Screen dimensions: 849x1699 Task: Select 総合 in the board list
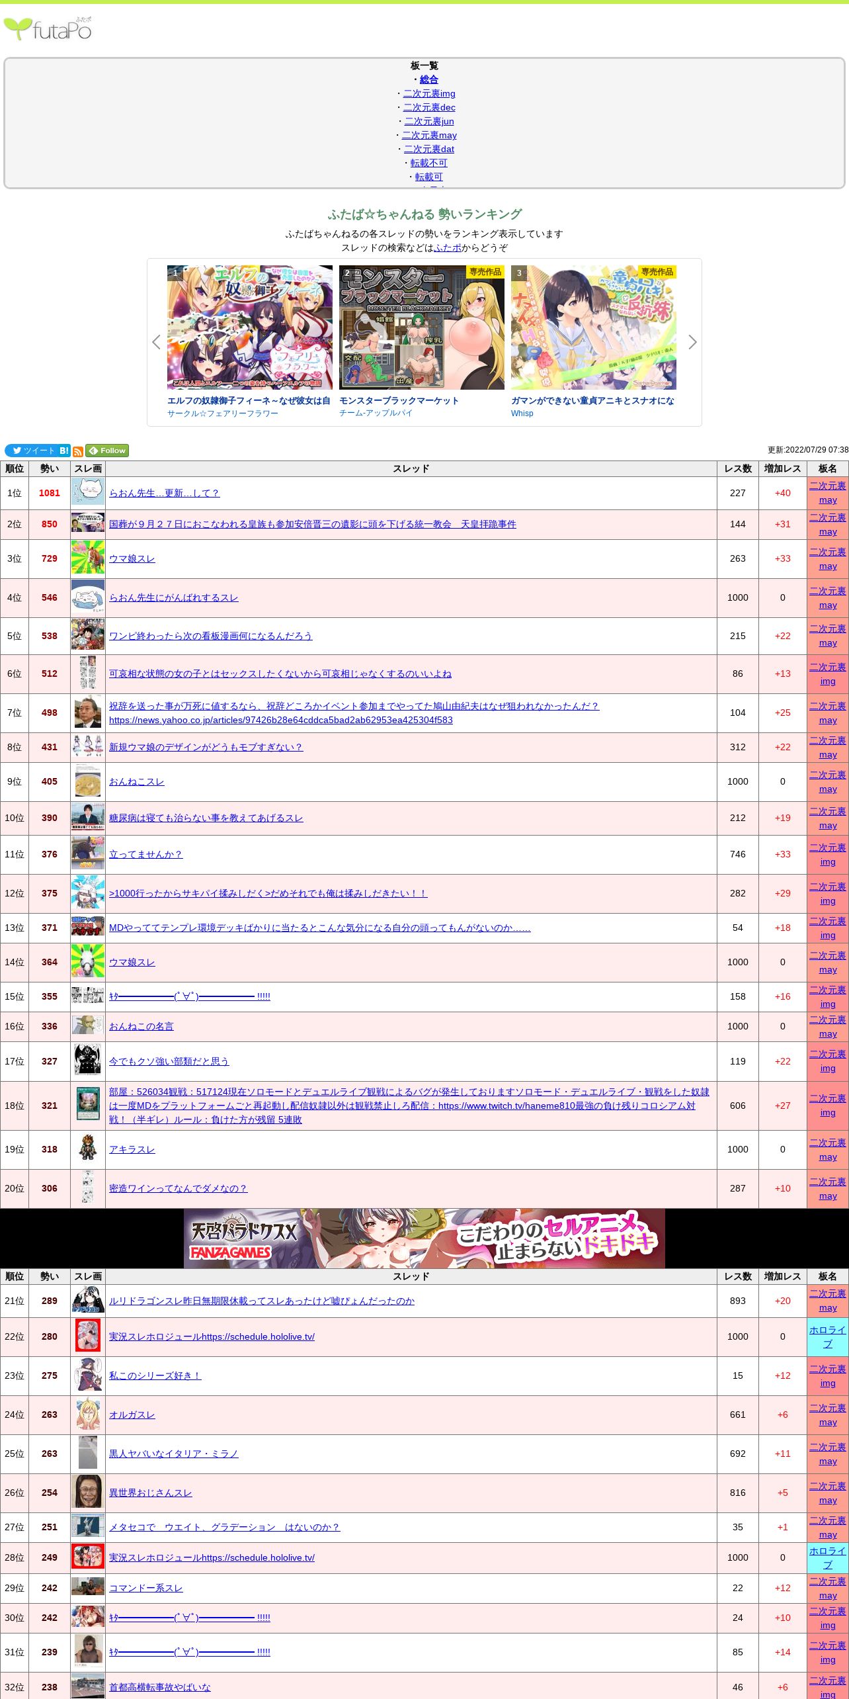tap(429, 79)
